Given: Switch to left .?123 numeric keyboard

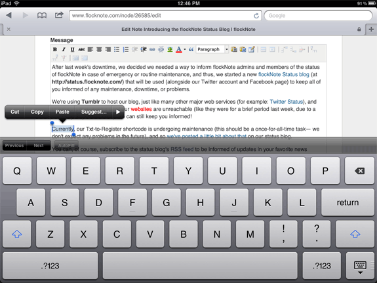Looking at the screenshot, I should (x=50, y=266).
